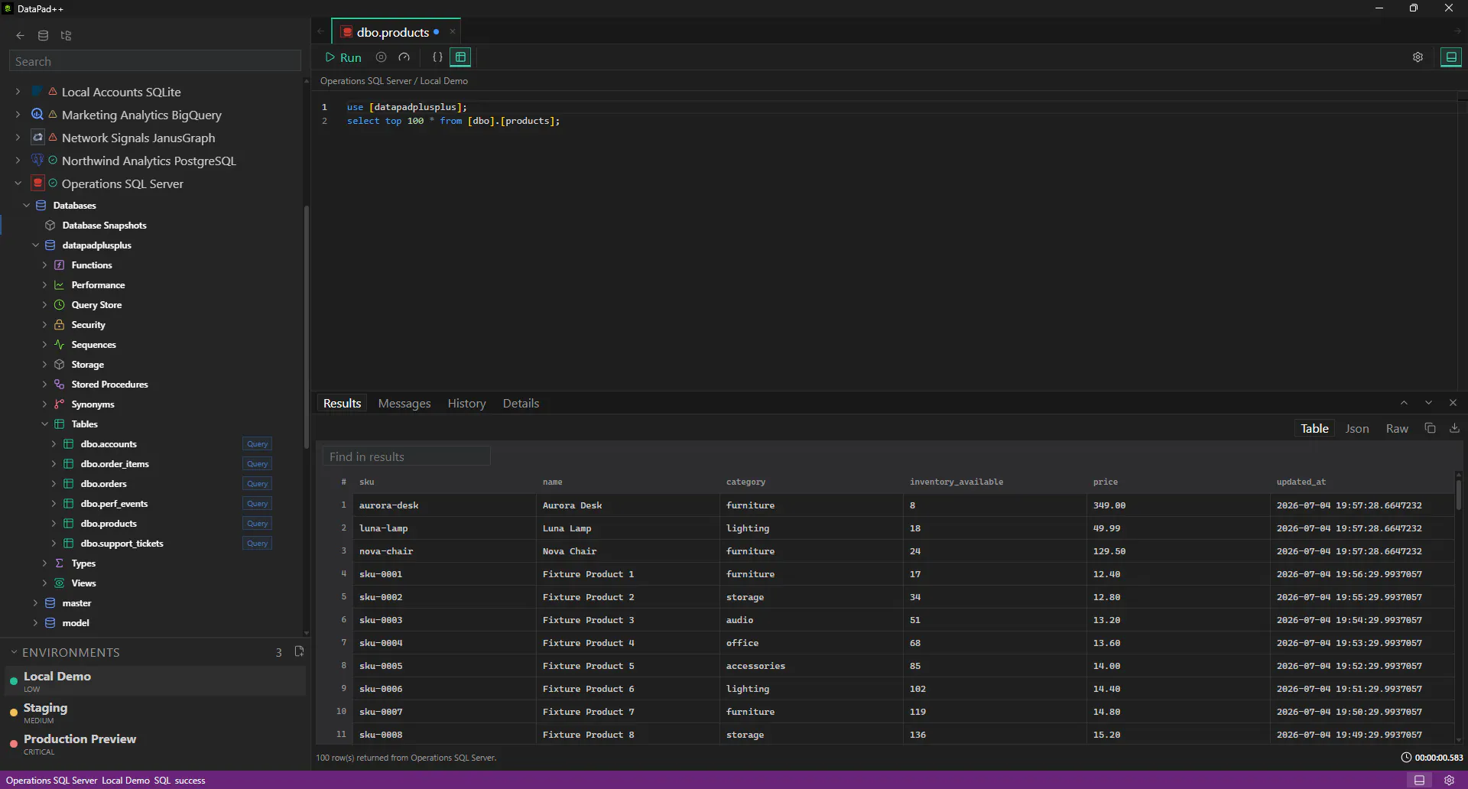
Task: Close the dbo.products editor tab
Action: pos(453,31)
